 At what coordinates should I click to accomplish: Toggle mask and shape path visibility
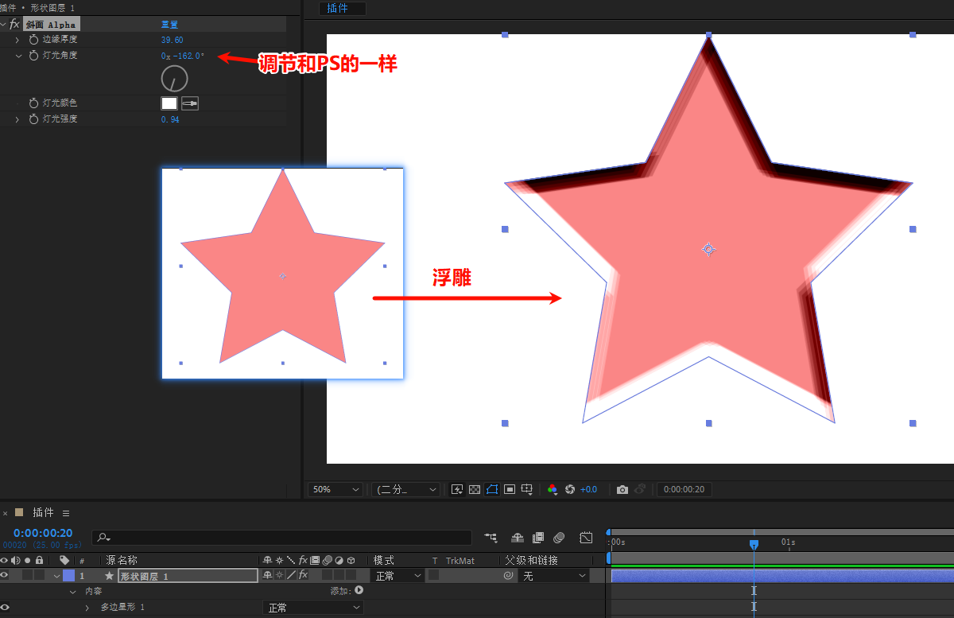[x=492, y=489]
